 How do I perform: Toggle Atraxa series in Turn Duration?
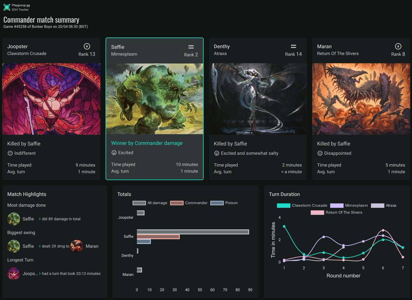(x=384, y=205)
